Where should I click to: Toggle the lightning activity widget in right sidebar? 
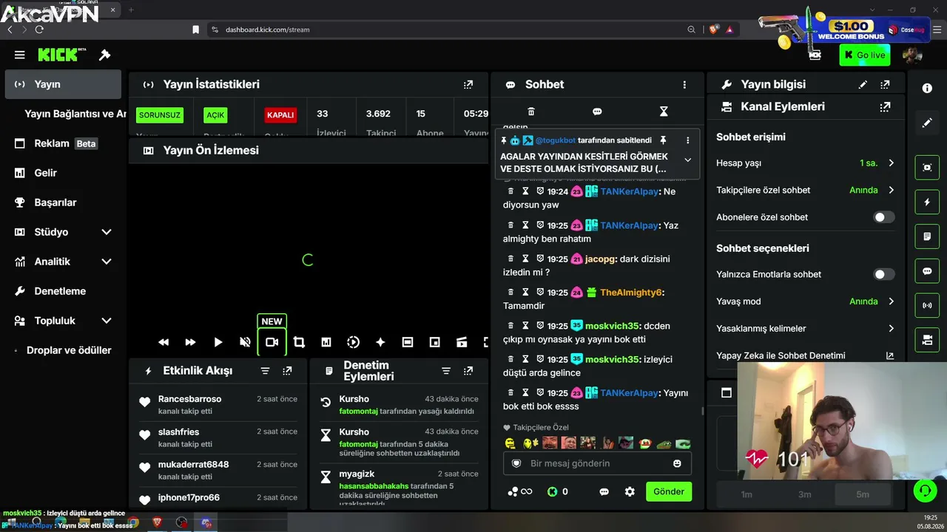927,202
